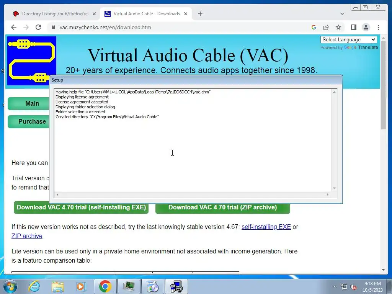Open the Main navigation button
This screenshot has height=294, width=392.
29,103
